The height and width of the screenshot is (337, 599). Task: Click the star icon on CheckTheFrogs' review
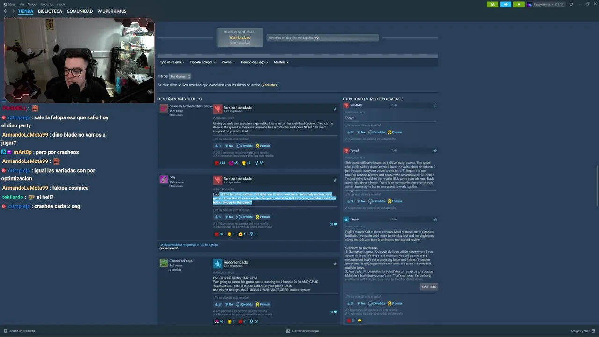coord(335,264)
